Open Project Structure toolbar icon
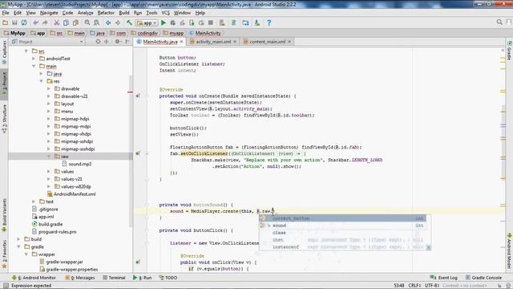Image resolution: width=513 pixels, height=289 pixels. pyautogui.click(x=245, y=22)
